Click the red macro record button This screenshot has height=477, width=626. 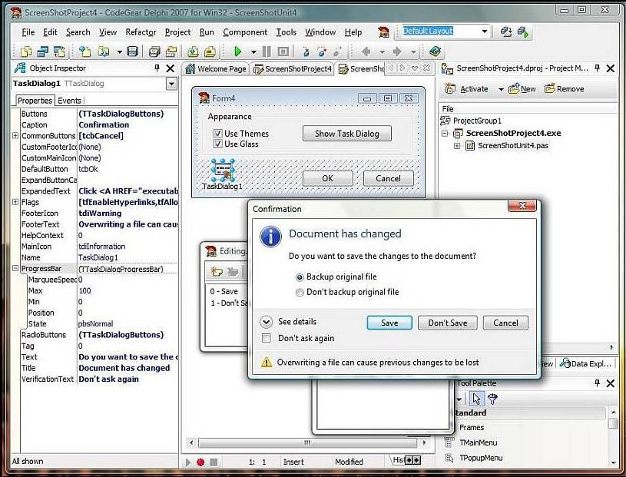[200, 462]
